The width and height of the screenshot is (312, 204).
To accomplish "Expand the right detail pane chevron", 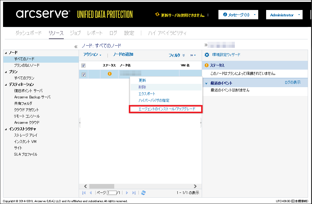I will coord(206,45).
